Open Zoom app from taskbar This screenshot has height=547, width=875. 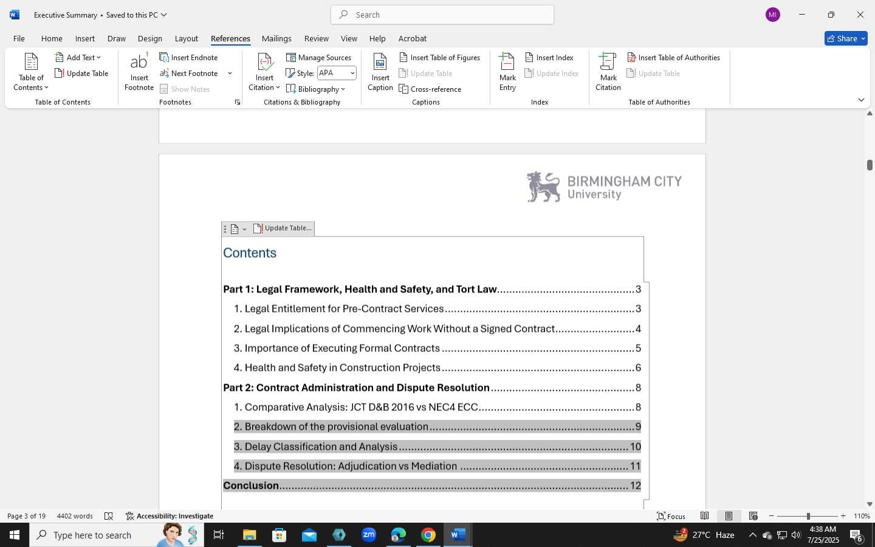point(369,535)
